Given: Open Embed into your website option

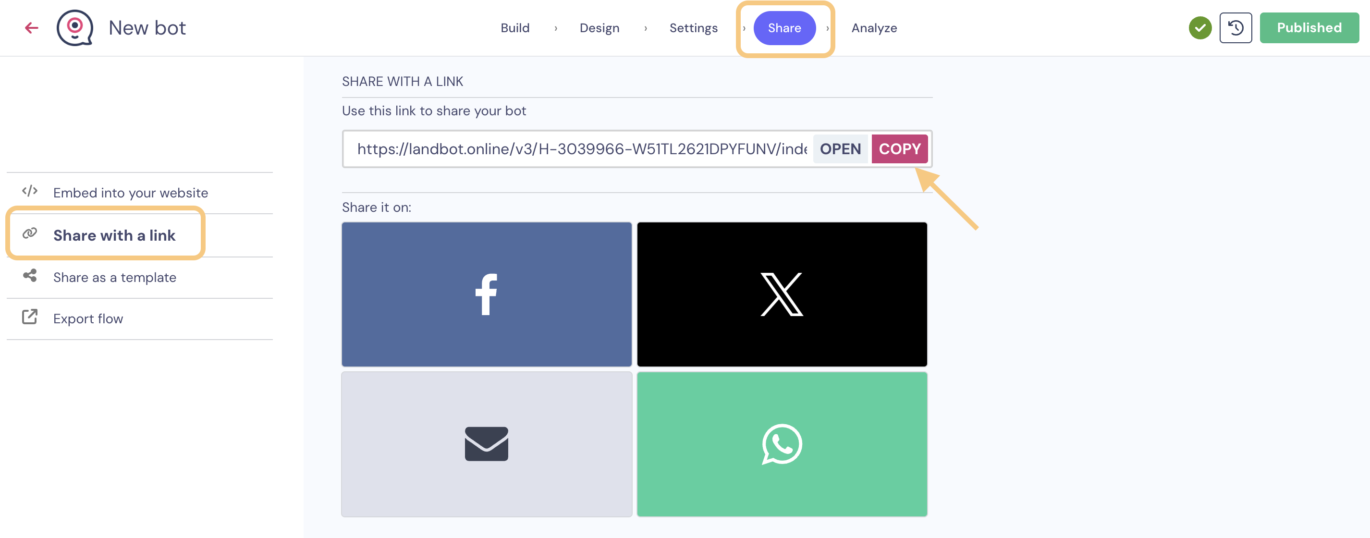Looking at the screenshot, I should [139, 193].
